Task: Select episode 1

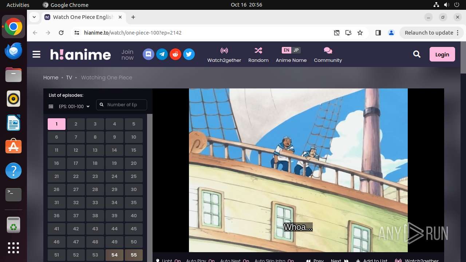Action: click(x=56, y=124)
